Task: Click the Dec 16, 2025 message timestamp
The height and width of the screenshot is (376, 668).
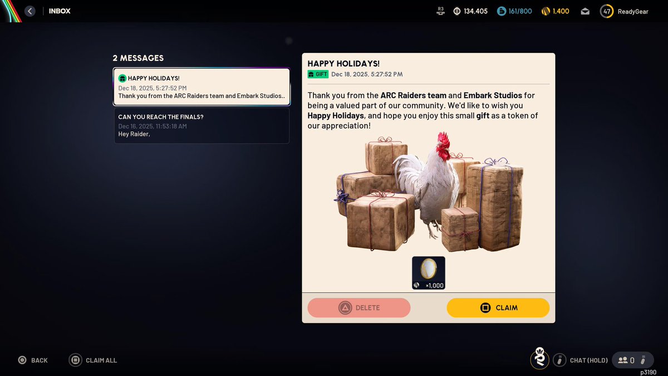Action: pos(153,126)
